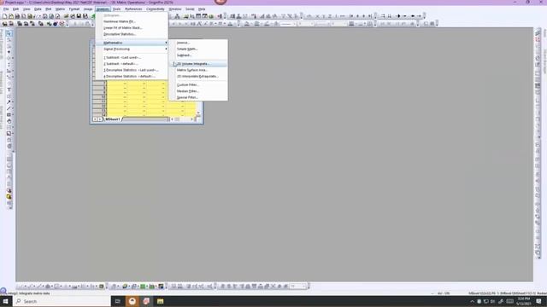Choose Linear Fit of Matrix Stack

(x=132, y=28)
